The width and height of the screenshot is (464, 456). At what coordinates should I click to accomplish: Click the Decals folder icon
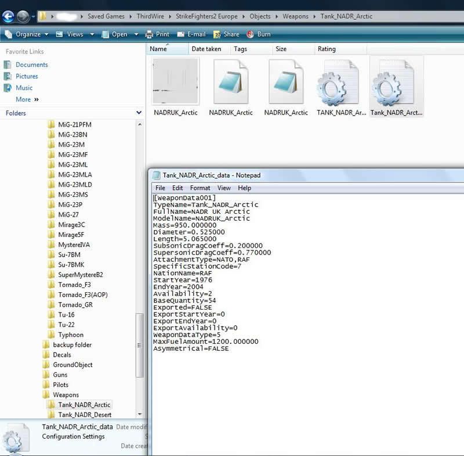(46, 355)
